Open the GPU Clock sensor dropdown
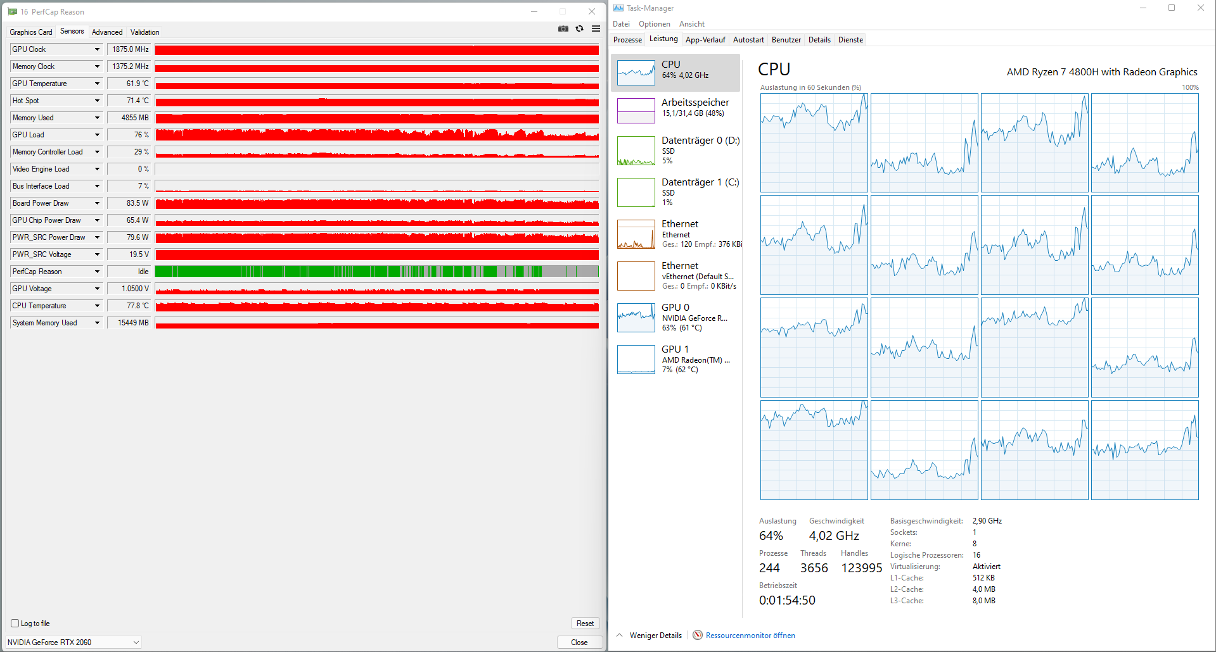This screenshot has height=652, width=1216. pyautogui.click(x=98, y=49)
